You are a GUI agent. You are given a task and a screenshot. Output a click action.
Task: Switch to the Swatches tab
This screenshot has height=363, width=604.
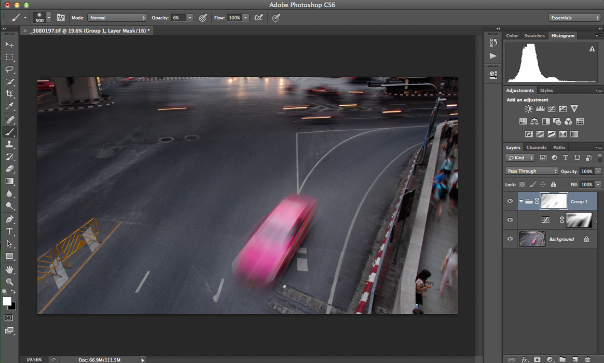tap(534, 36)
